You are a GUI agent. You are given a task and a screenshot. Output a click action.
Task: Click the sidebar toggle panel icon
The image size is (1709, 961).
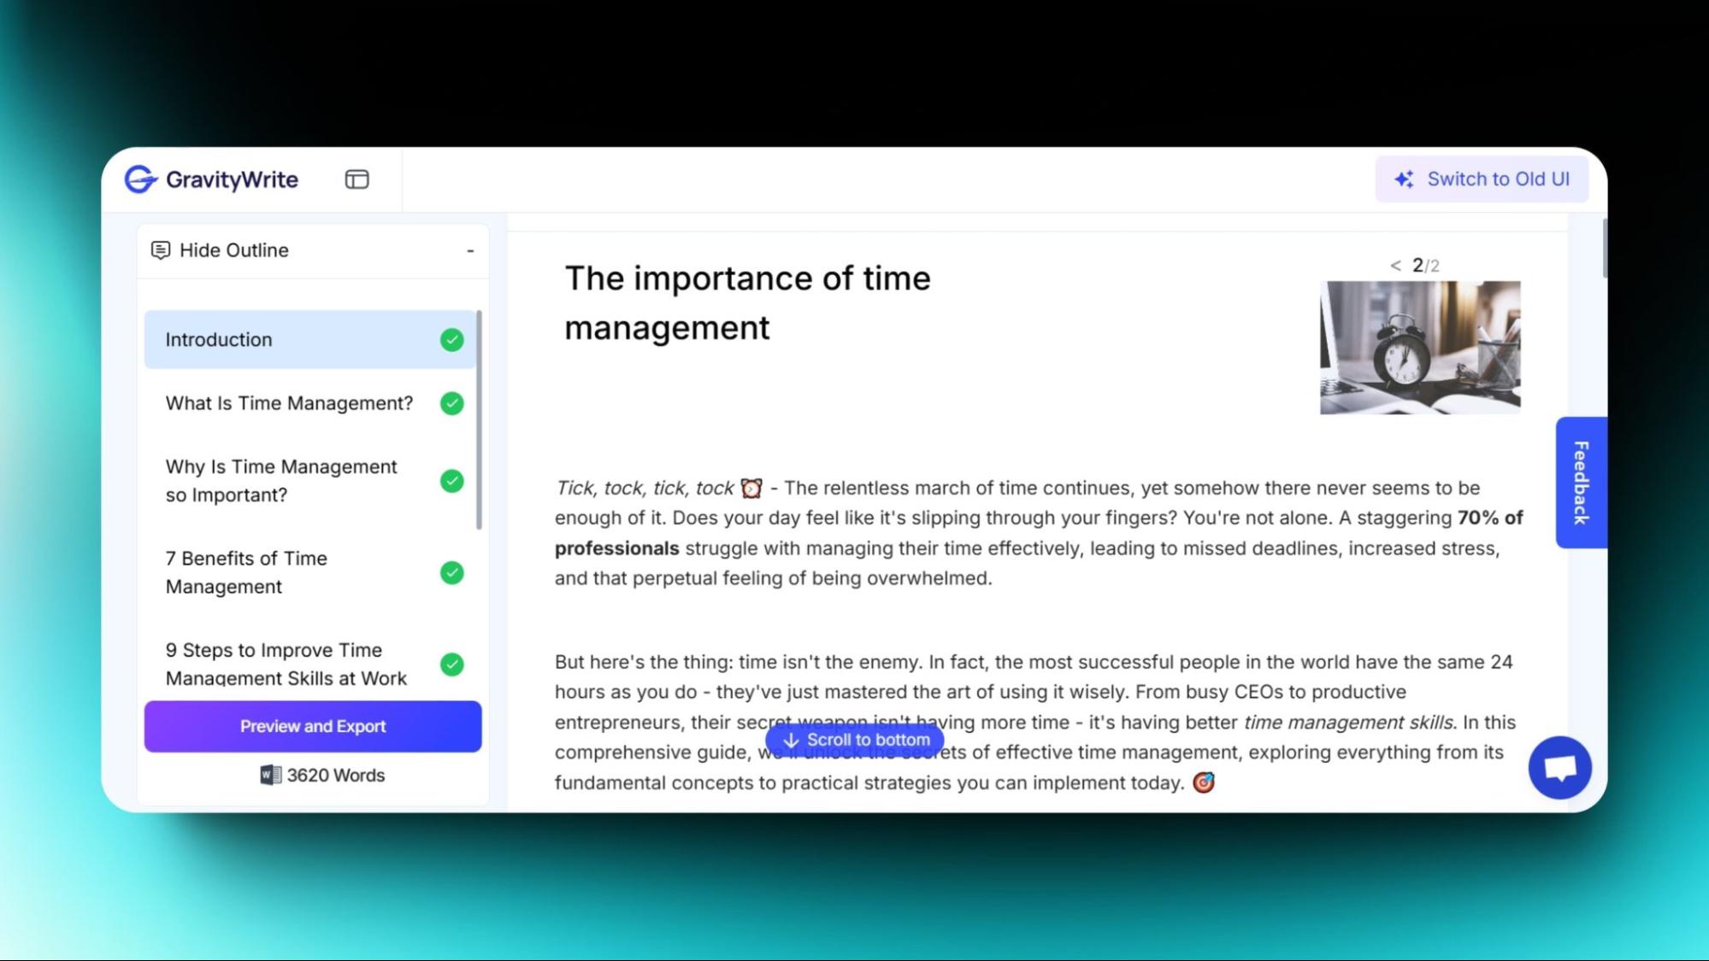click(x=358, y=179)
